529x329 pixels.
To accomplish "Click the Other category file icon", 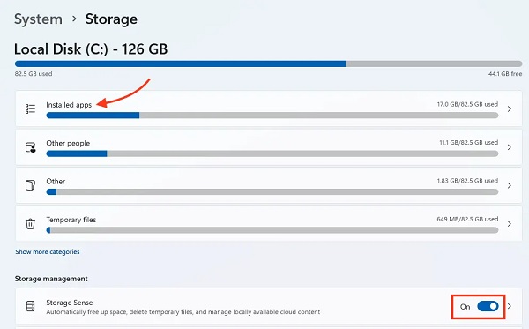I will tap(30, 185).
